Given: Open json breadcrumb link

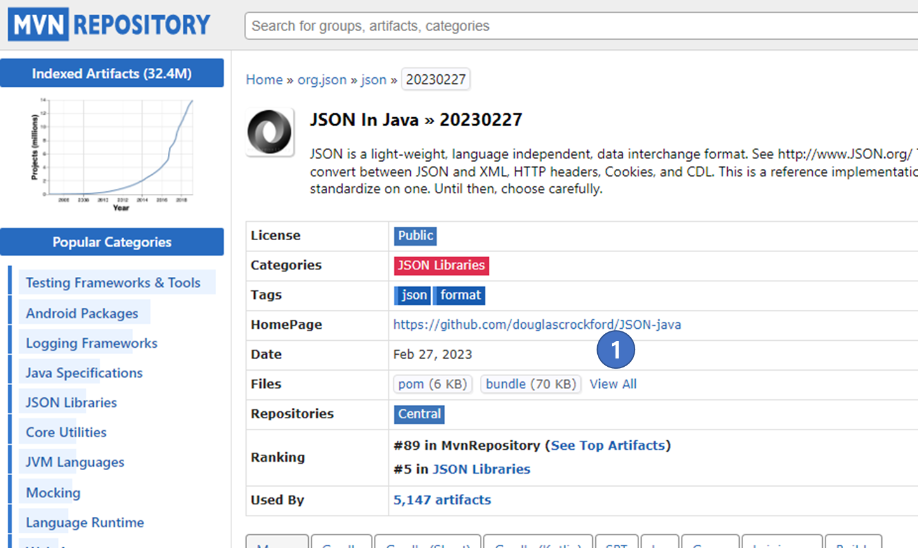Looking at the screenshot, I should (373, 80).
